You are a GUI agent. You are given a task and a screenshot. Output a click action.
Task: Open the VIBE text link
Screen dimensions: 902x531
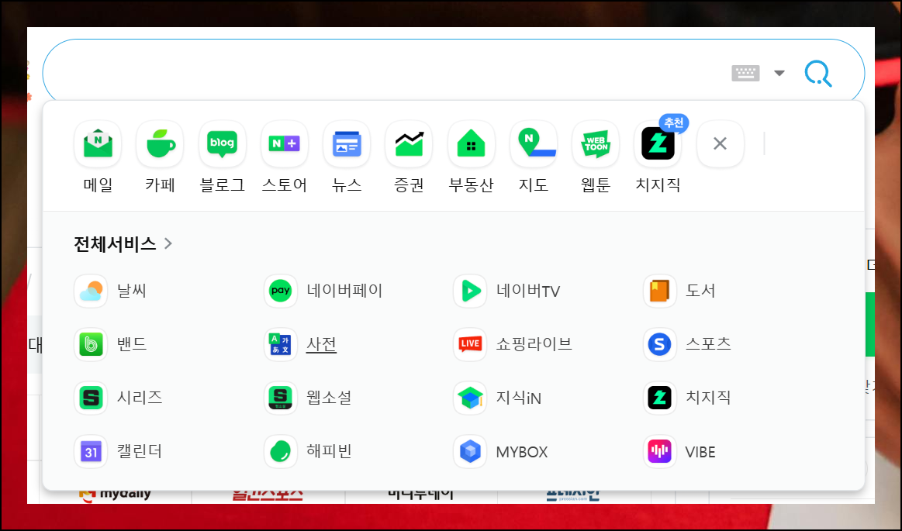click(x=700, y=452)
